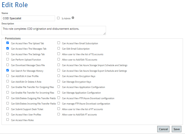The width and height of the screenshot is (185, 134).
Task: Check Can Add/Edit Or Delete A Role
Action: [x=8, y=81]
